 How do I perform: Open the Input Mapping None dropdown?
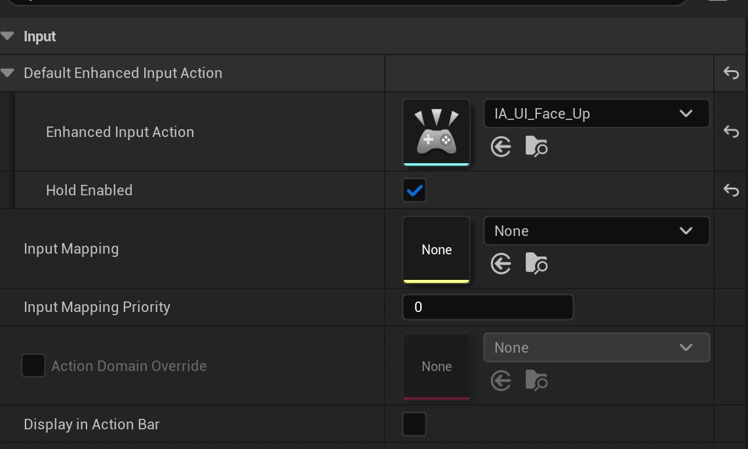pyautogui.click(x=596, y=231)
